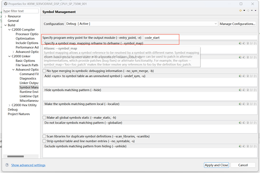The width and height of the screenshot is (260, 173).
Task: Enable Strip symbol table and line numbers
Action: click(x=44, y=141)
